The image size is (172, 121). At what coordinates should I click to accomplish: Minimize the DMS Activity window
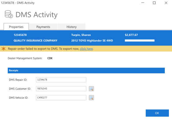[x=143, y=3]
